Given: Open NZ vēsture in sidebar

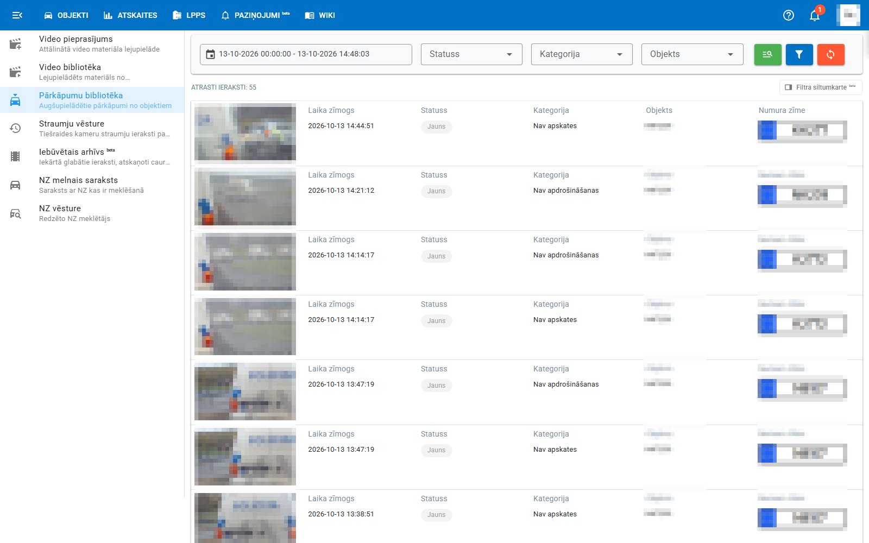Looking at the screenshot, I should point(92,213).
